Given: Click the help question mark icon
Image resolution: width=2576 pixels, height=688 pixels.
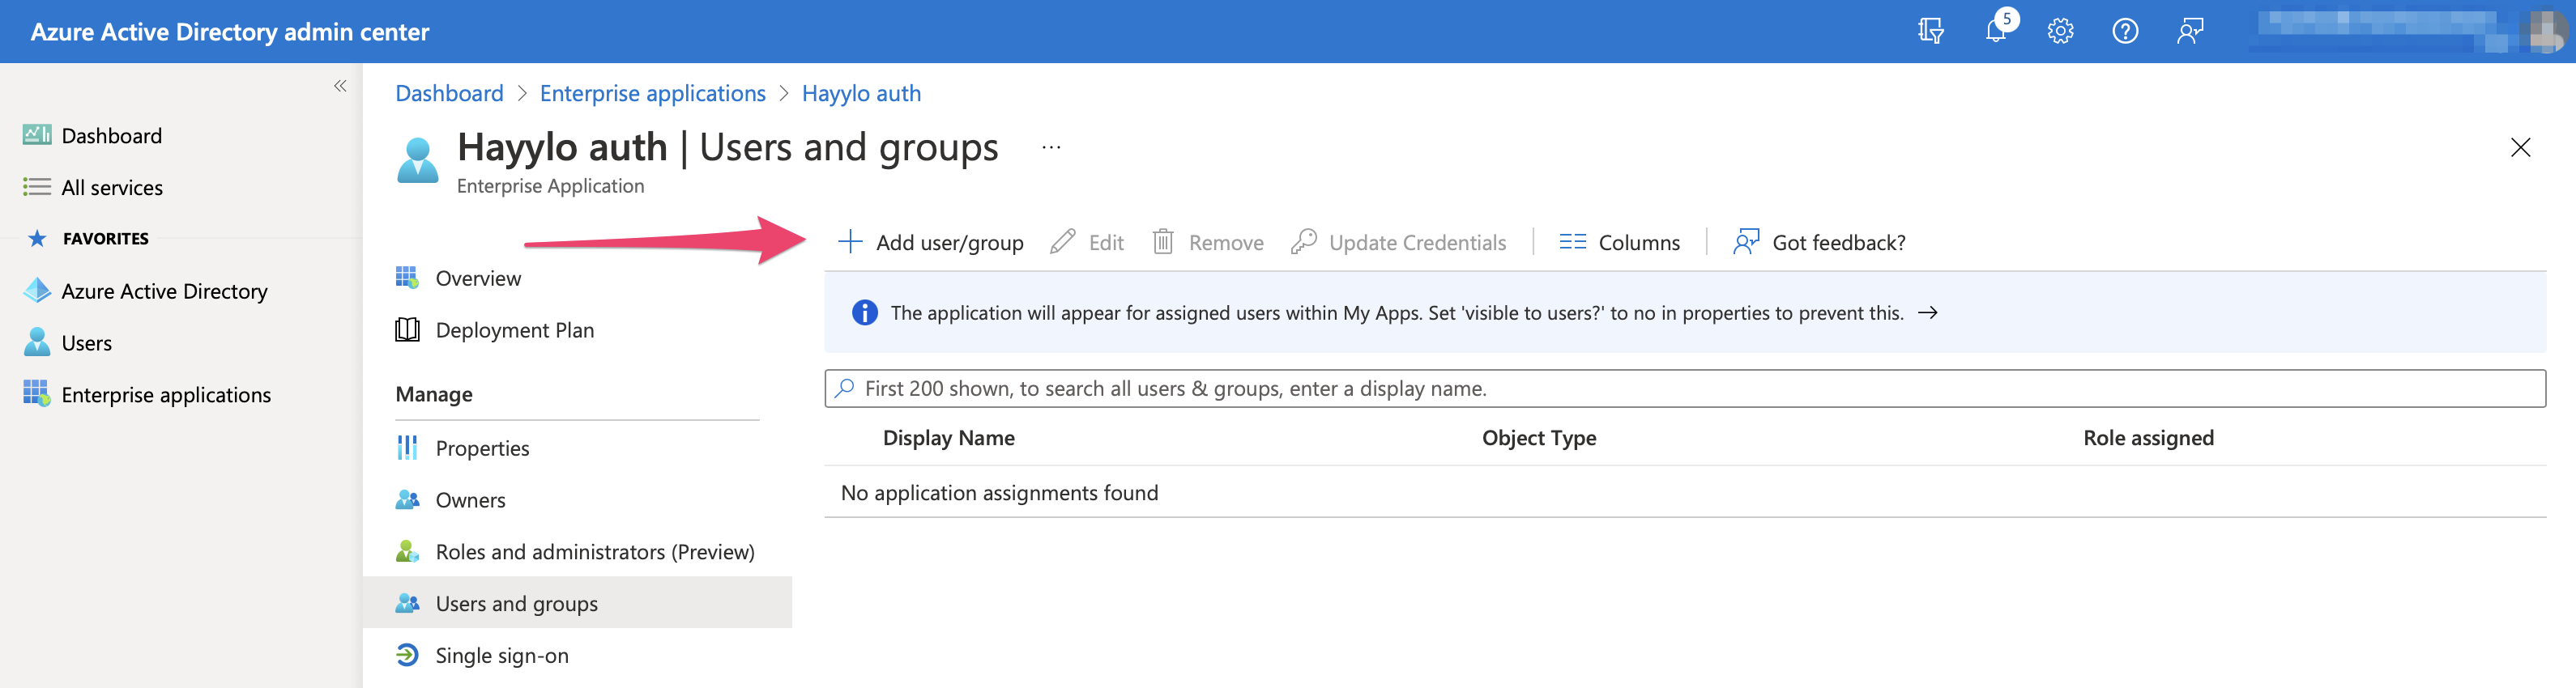Looking at the screenshot, I should tap(2125, 31).
